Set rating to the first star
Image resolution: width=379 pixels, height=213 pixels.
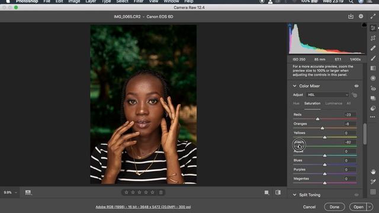pyautogui.click(x=126, y=192)
